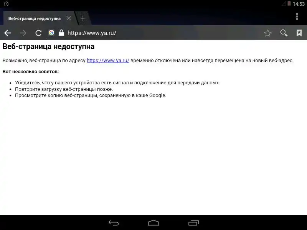The image size is (307, 230).
Task: Bookmark the page with the star icon
Action: pos(267,33)
